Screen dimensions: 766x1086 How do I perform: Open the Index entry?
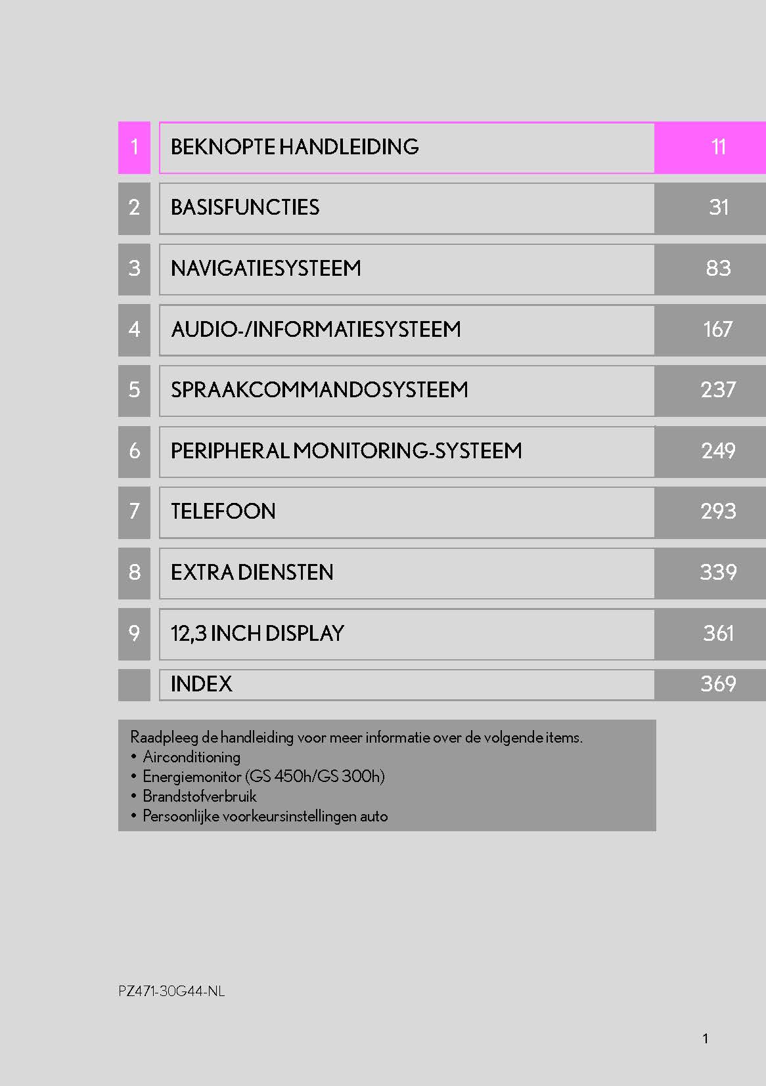202,685
